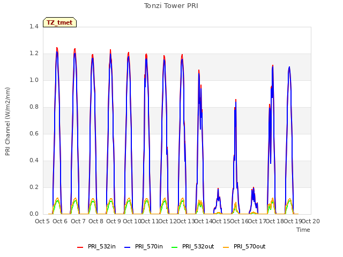343x257 pixels.
Task: Click the y-axis tick label 1.4
Action: tap(34, 26)
